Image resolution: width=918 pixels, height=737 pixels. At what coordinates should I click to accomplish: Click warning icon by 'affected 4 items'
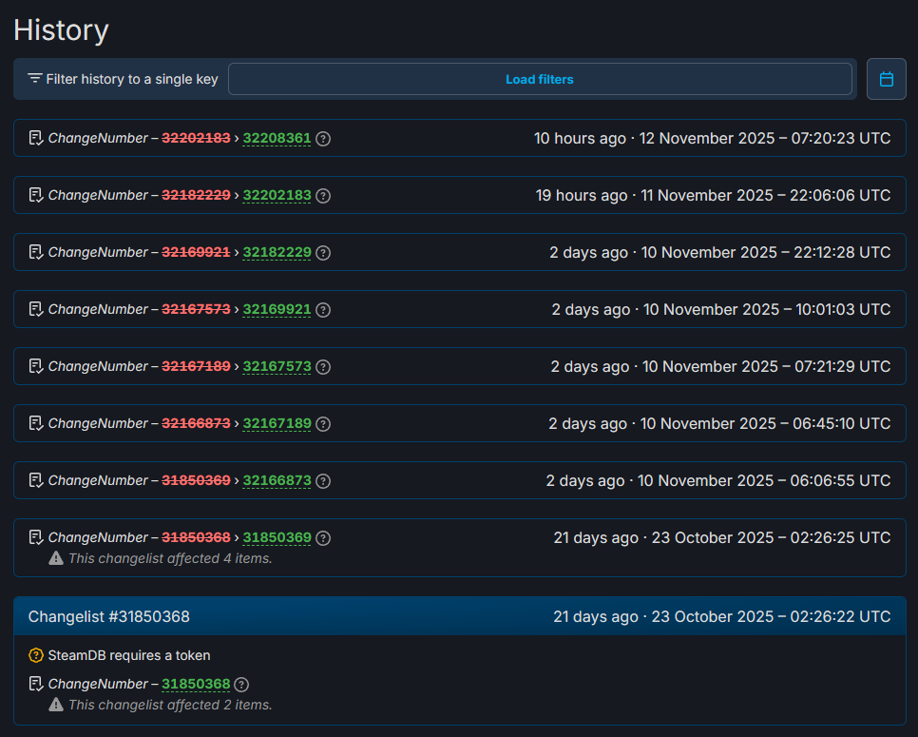click(56, 559)
